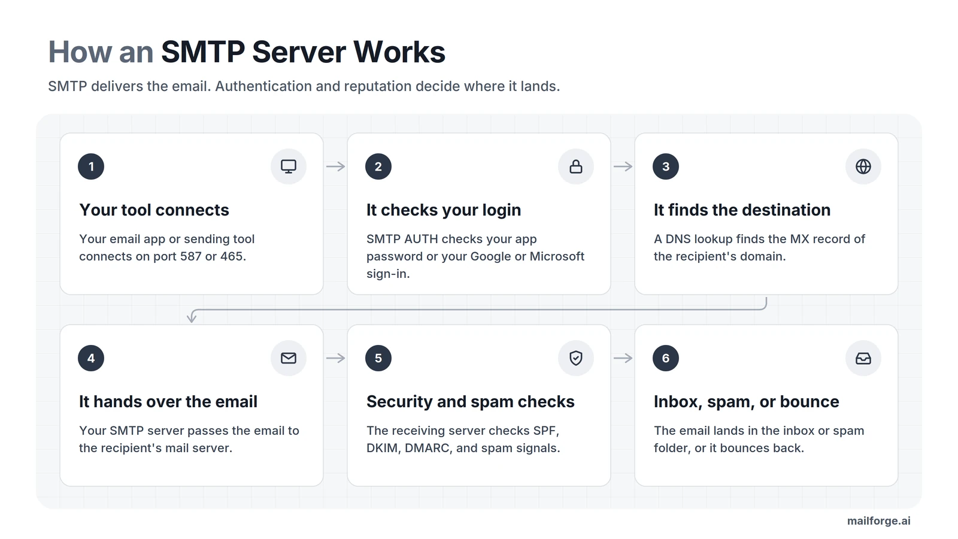Click the DNS lookup MX record description
Viewport: 958px width, 539px height.
click(x=759, y=247)
